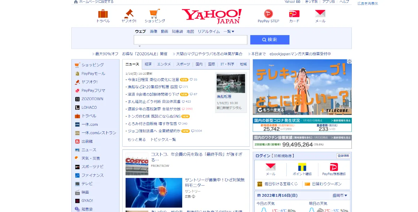Switch search to 画像 category
Image resolution: width=418 pixels, height=212 pixels.
(x=154, y=31)
